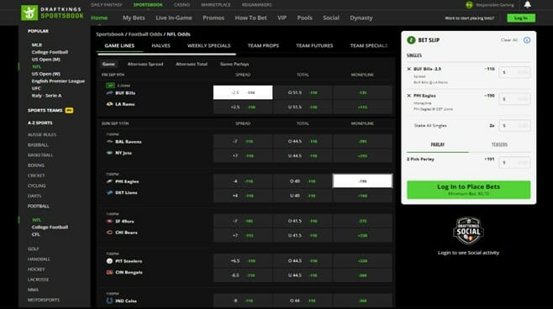Select Alternate Total subcategory

(x=192, y=64)
